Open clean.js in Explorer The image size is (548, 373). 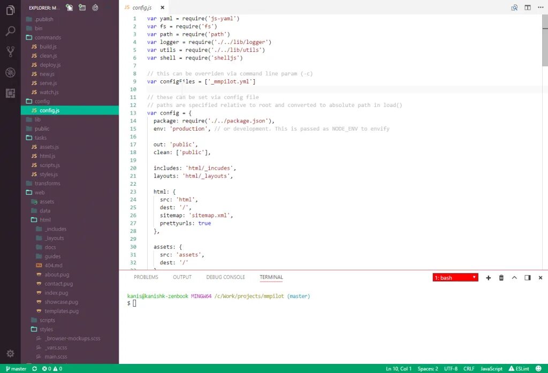pos(70,56)
